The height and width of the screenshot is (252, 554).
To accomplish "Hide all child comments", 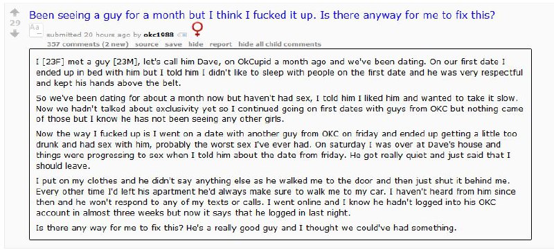I will [x=280, y=44].
